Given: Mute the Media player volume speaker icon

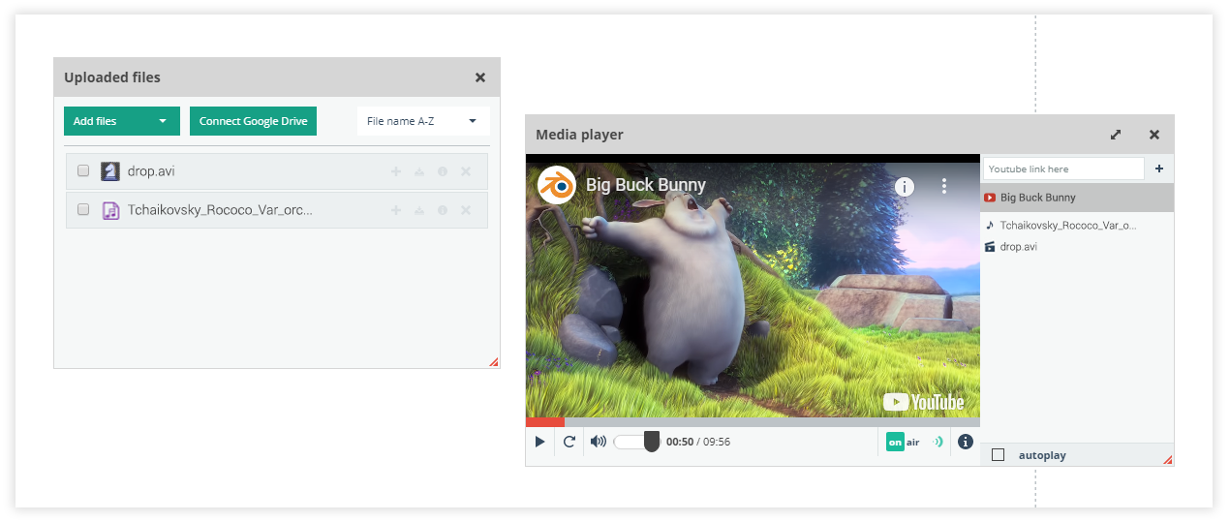Looking at the screenshot, I should pyautogui.click(x=599, y=442).
